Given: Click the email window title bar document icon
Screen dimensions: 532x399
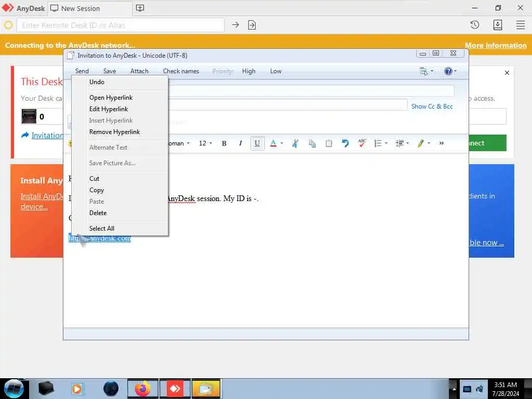Looking at the screenshot, I should pos(70,55).
